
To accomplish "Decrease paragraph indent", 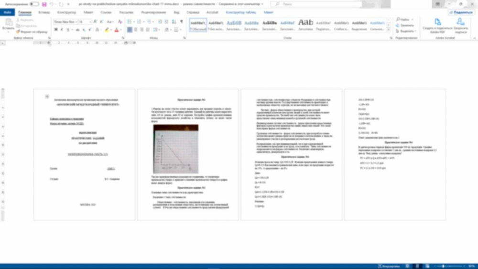I will point(160,22).
